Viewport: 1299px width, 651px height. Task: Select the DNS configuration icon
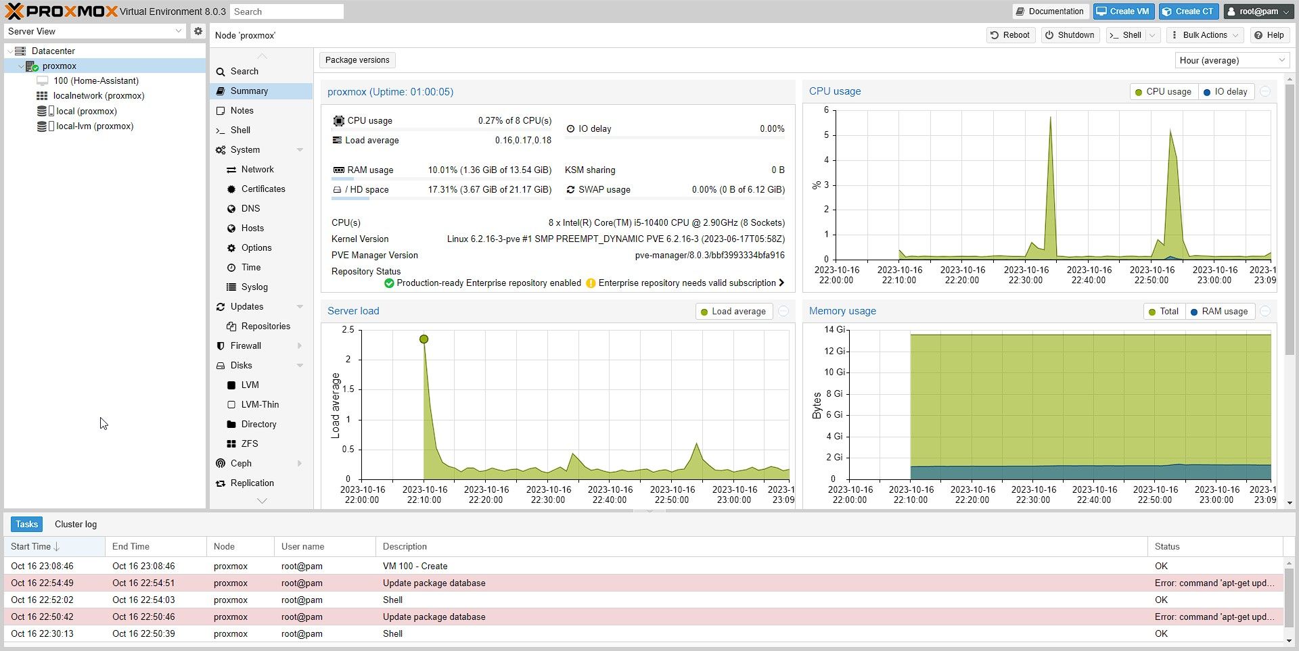231,209
